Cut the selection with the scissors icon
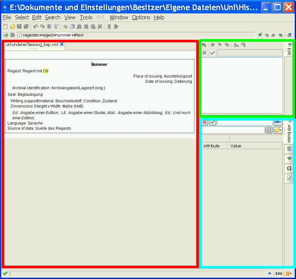 [x=66, y=27]
